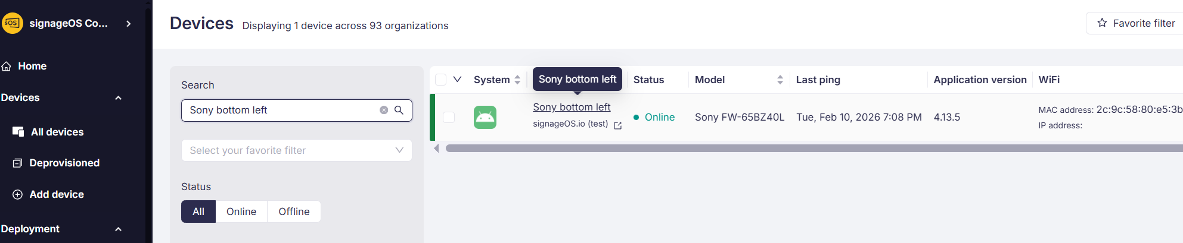This screenshot has height=243, width=1183.
Task: Select the Online status filter
Action: click(x=241, y=212)
